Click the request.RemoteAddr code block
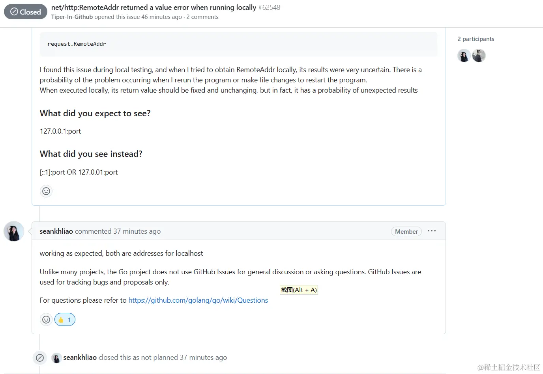 click(238, 44)
